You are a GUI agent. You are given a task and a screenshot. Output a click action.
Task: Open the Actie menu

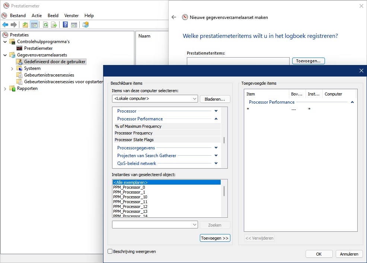[x=36, y=16]
